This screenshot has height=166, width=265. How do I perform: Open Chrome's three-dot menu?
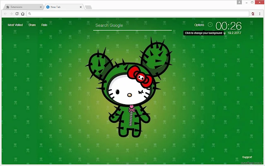260,14
